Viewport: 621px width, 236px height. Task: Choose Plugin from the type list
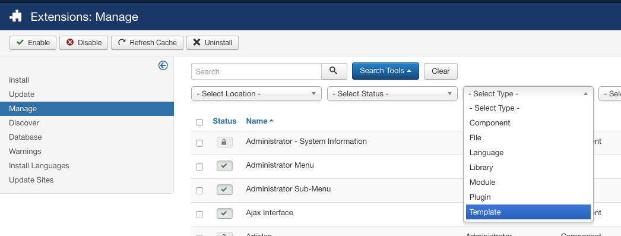pos(528,197)
